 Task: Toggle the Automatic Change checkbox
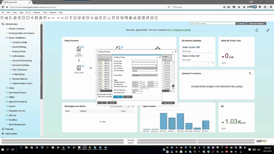(98, 94)
